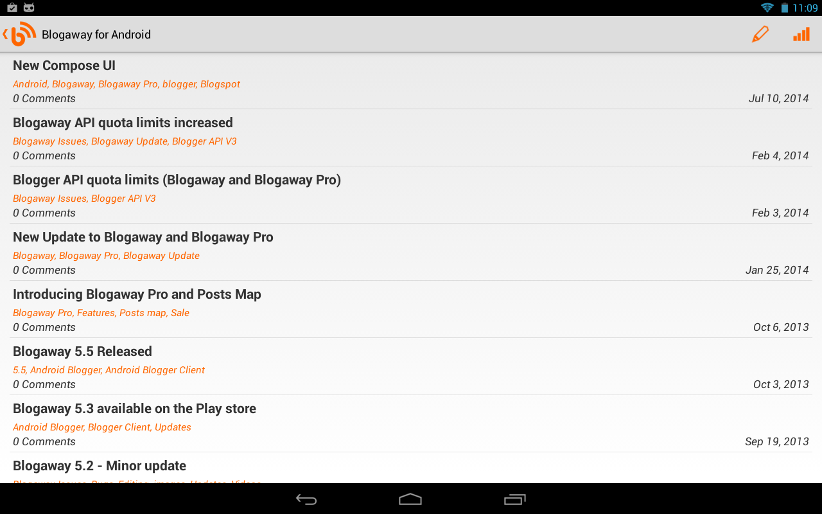Open "Blogger API quota limits" post
The width and height of the screenshot is (822, 514).
tap(411, 195)
